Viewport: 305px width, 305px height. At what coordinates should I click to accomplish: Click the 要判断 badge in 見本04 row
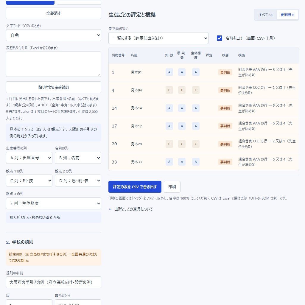pyautogui.click(x=225, y=90)
